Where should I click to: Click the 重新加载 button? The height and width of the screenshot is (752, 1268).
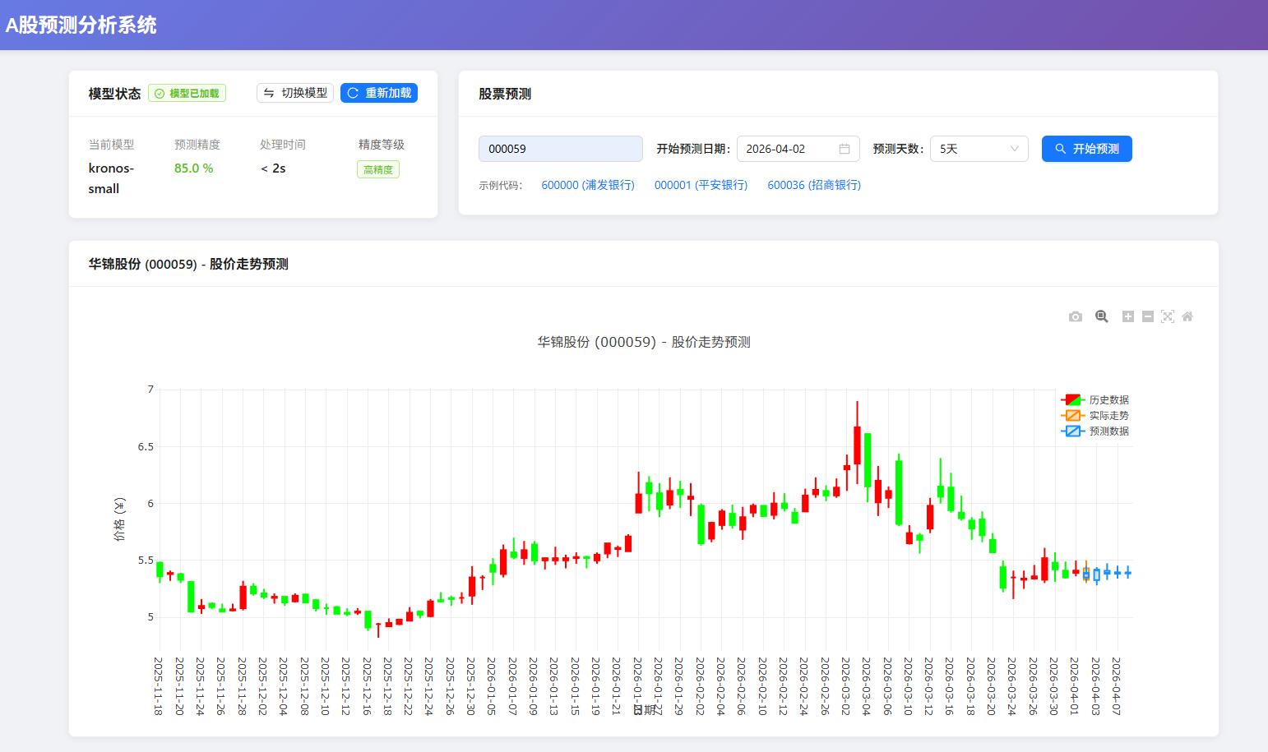pos(379,93)
